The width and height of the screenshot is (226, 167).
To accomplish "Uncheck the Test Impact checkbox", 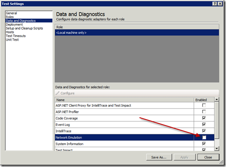I will 204,150.
